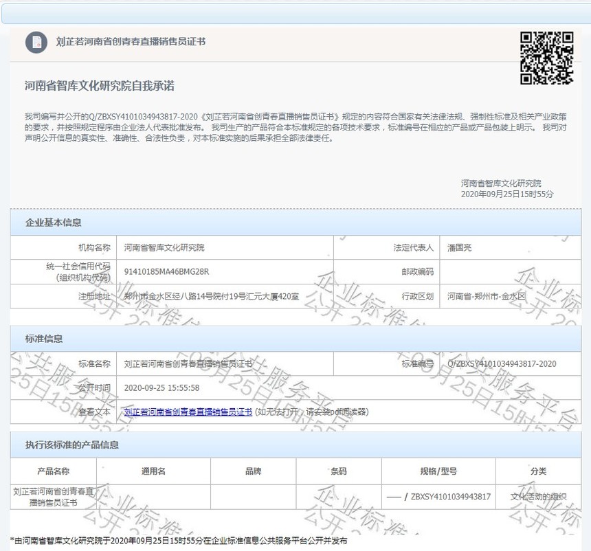
Task: Click the 公开时间 label
Action: [x=94, y=387]
